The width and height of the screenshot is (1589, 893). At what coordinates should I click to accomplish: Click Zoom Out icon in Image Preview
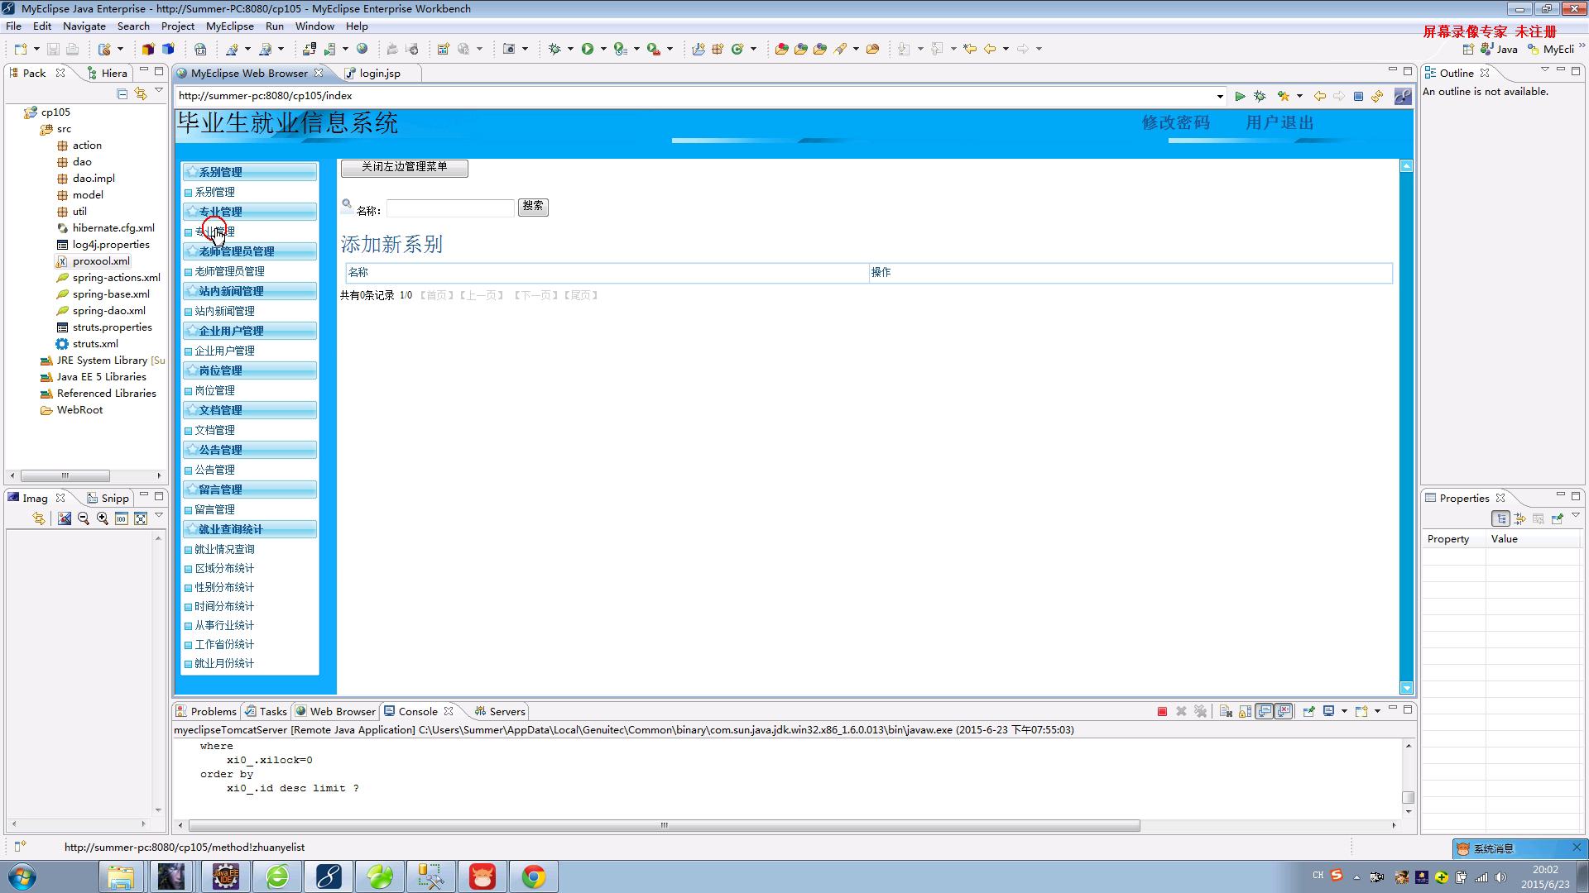84,518
